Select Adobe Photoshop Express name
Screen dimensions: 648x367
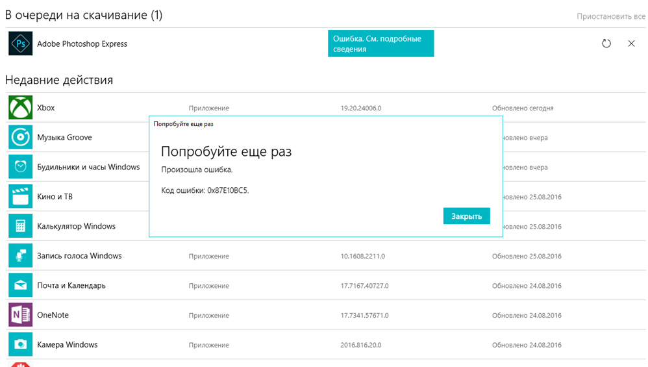click(x=82, y=44)
